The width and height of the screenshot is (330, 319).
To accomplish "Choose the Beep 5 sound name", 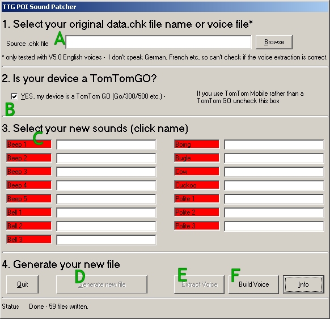I will pos(29,198).
